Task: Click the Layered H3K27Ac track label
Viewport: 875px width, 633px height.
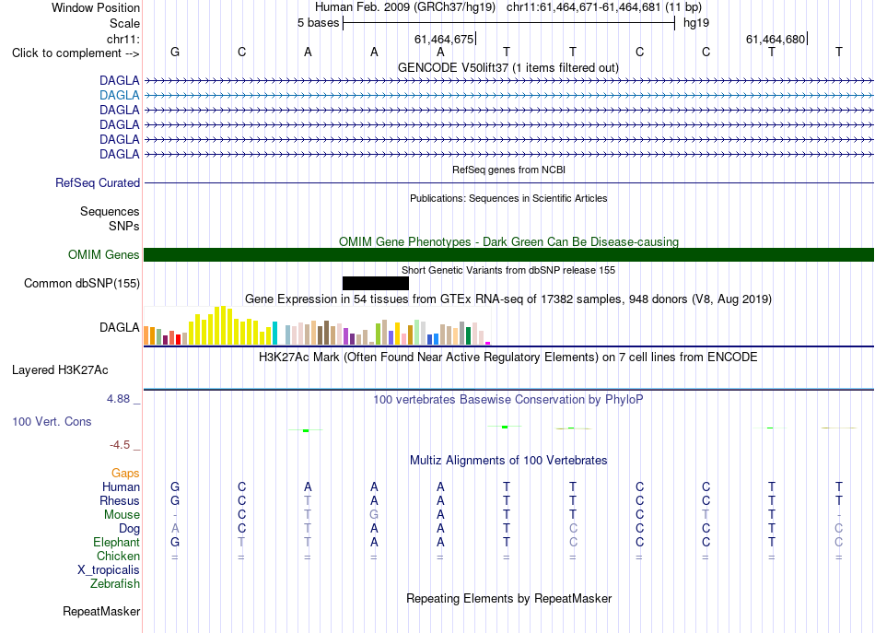Action: click(x=60, y=370)
